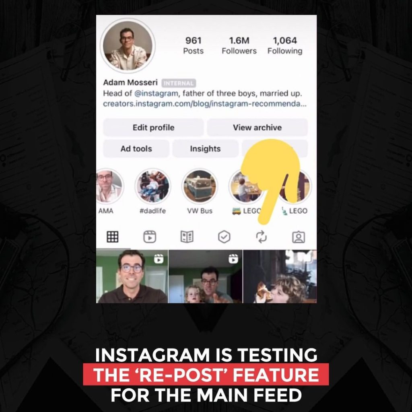Open Ad tools
412x412 pixels.
pos(136,149)
